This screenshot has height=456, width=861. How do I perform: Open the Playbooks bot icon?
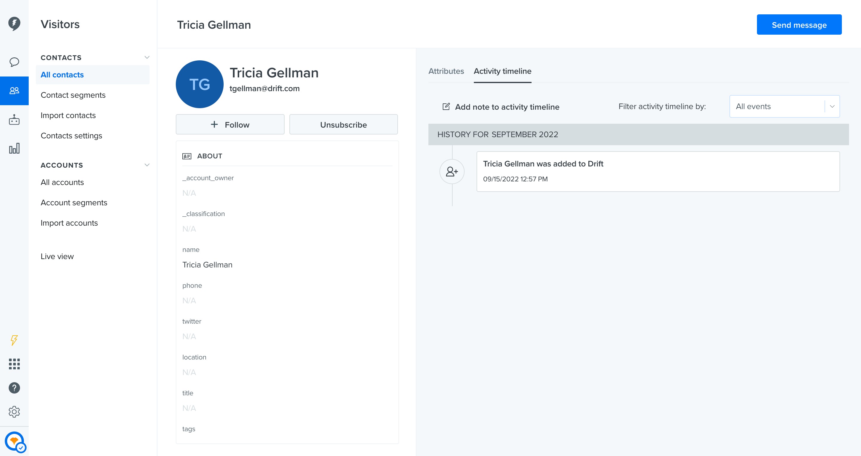coord(14,120)
